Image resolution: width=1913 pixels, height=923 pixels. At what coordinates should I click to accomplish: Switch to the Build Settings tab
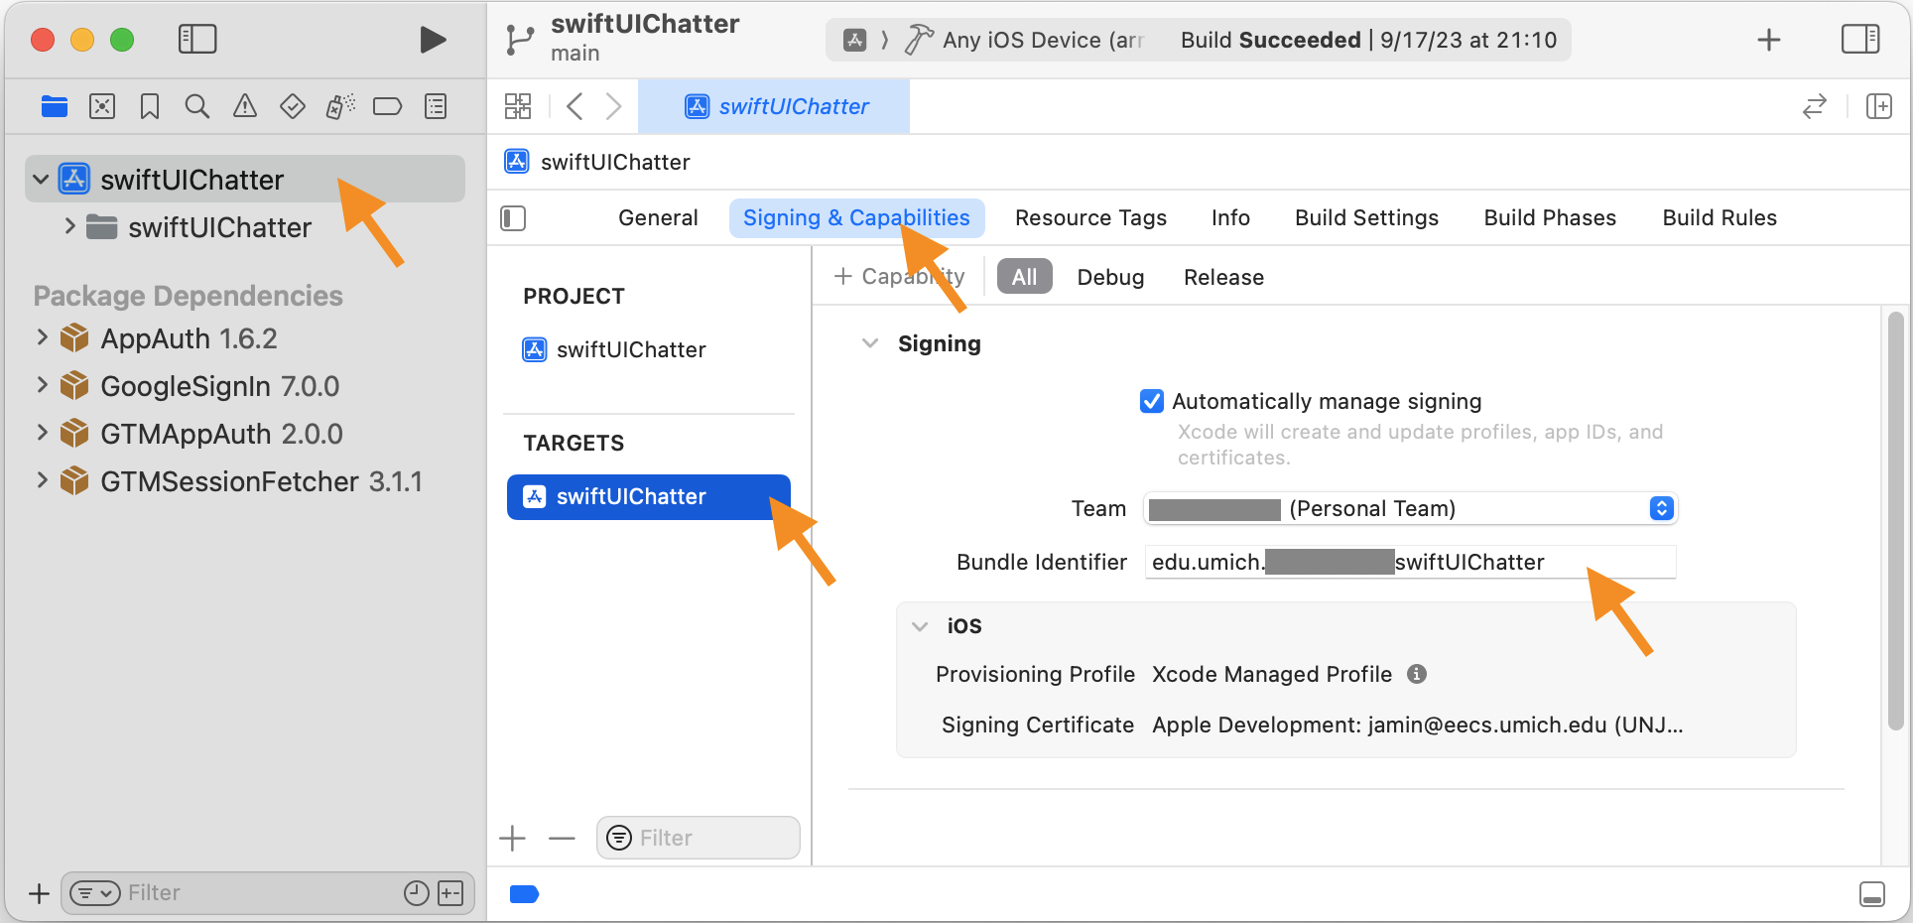tap(1366, 217)
